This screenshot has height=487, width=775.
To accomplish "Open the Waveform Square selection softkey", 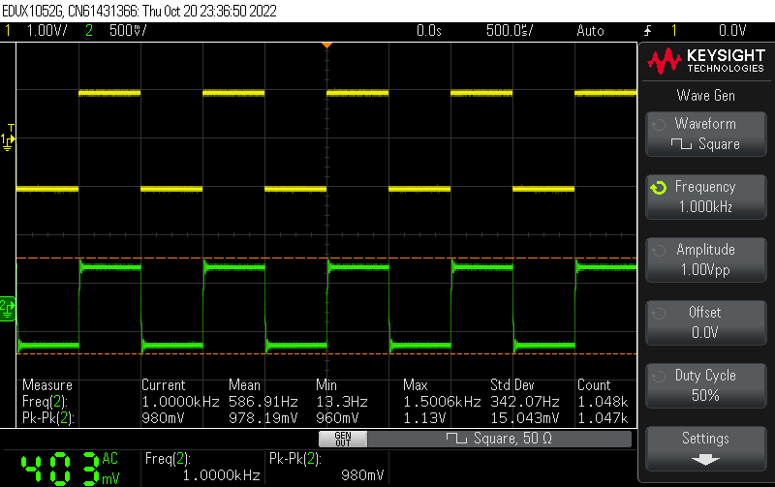I will (705, 134).
